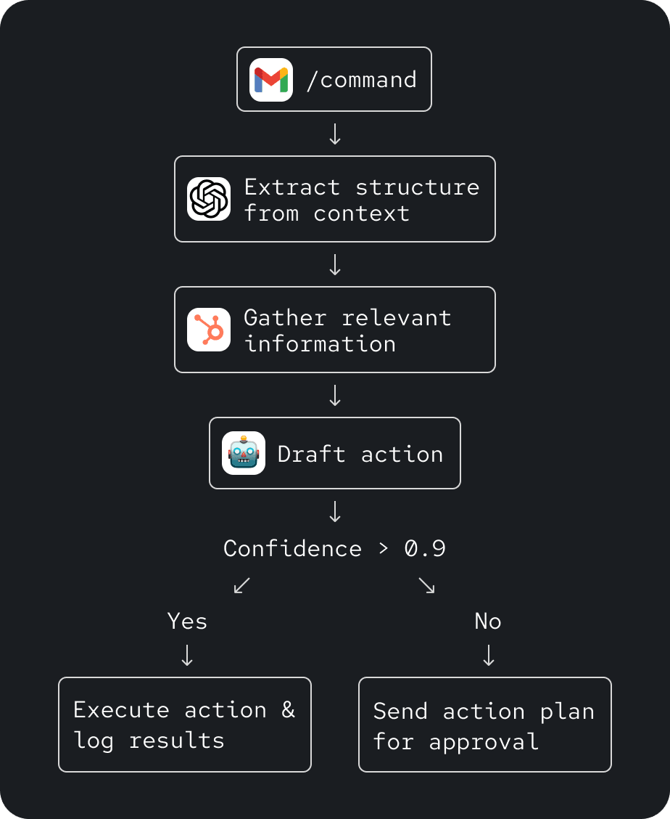Viewport: 670px width, 819px height.
Task: Select the /command text label
Action: 362,80
